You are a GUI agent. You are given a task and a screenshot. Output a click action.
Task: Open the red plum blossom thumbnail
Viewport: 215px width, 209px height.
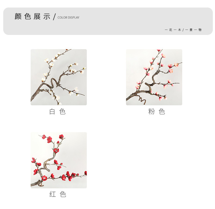[59, 160]
